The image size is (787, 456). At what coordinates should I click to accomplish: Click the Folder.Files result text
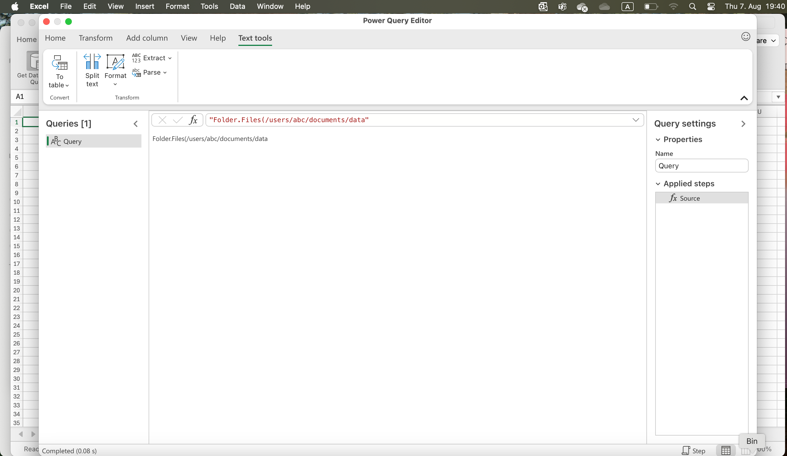210,139
